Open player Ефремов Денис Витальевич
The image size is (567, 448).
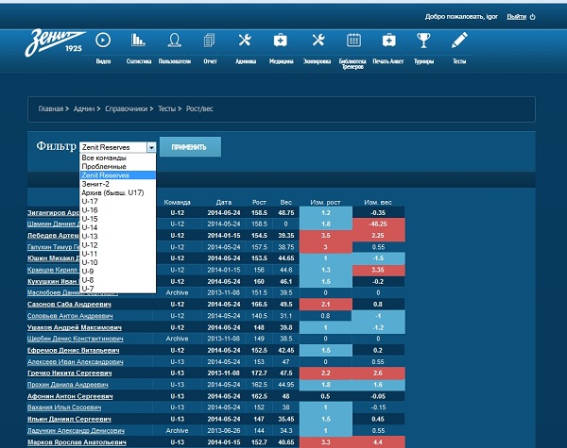click(73, 350)
